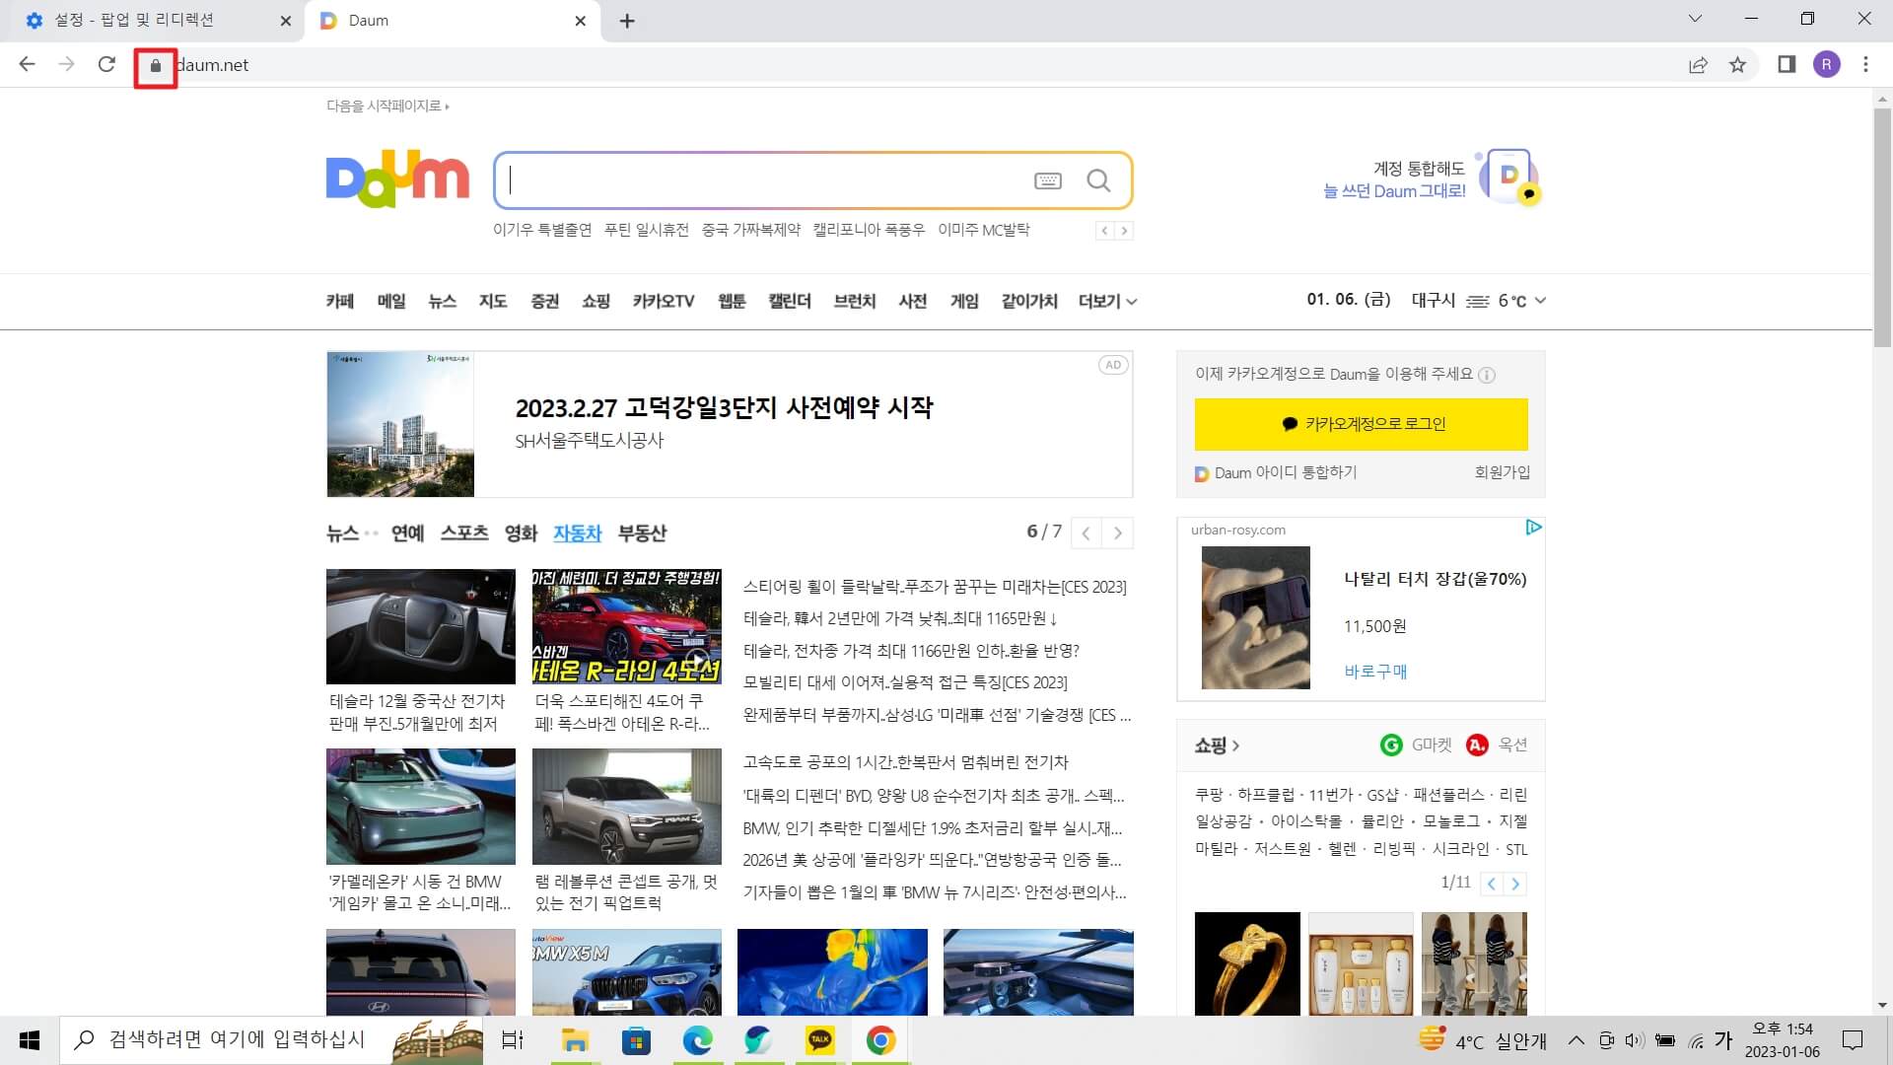Open Chrome's three-dot menu
The image size is (1893, 1065).
1865,64
